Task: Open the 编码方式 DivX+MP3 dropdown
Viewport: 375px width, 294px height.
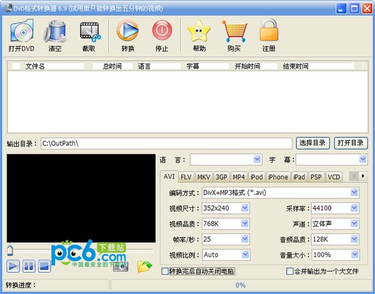Action: (354, 192)
